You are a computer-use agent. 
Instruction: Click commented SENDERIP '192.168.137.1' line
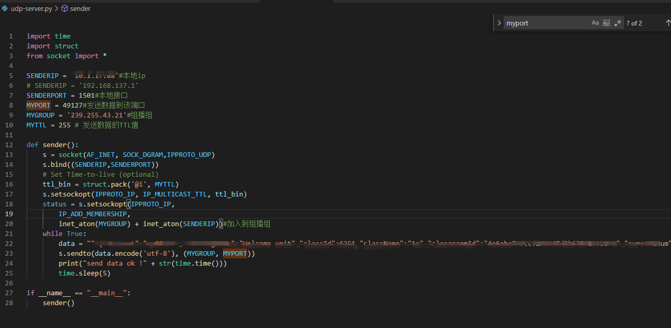coord(82,85)
